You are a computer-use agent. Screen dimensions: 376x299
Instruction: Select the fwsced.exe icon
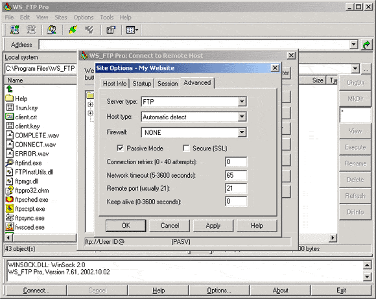(10, 227)
